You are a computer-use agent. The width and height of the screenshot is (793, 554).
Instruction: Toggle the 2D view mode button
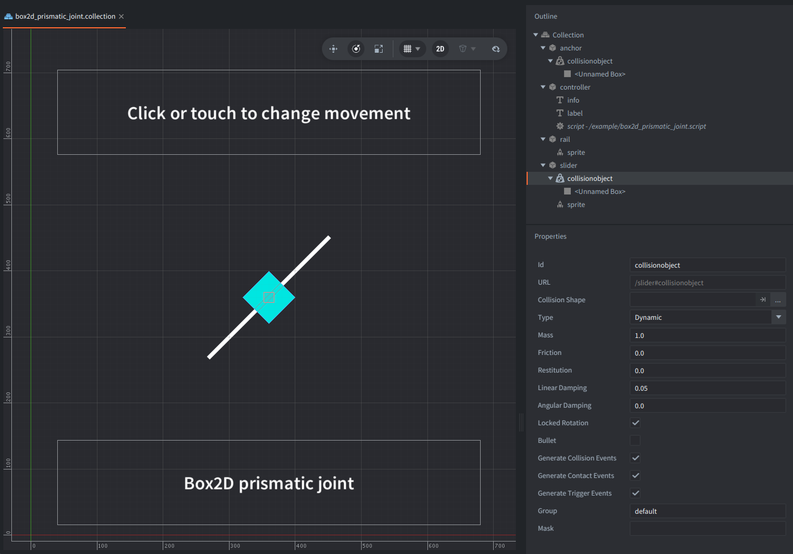click(440, 49)
